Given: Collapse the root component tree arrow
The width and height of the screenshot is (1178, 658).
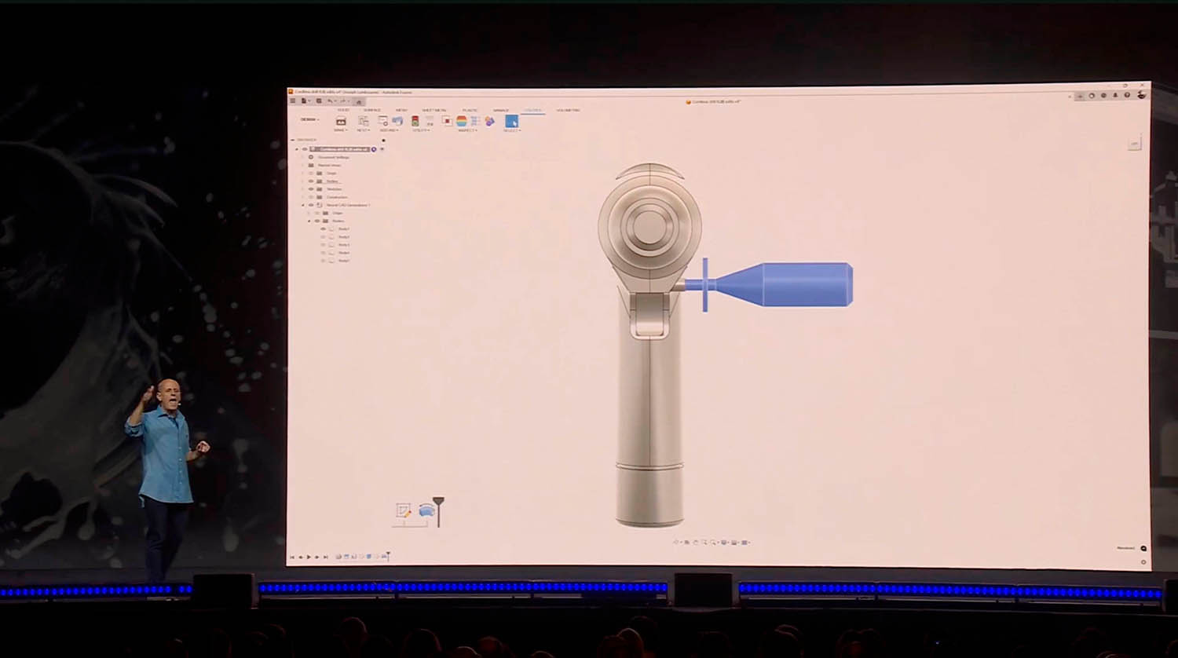Looking at the screenshot, I should (297, 149).
